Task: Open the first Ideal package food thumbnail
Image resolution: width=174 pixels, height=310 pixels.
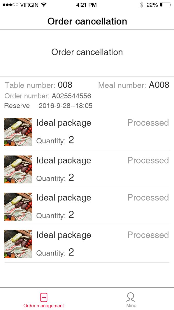Action: coord(18,132)
